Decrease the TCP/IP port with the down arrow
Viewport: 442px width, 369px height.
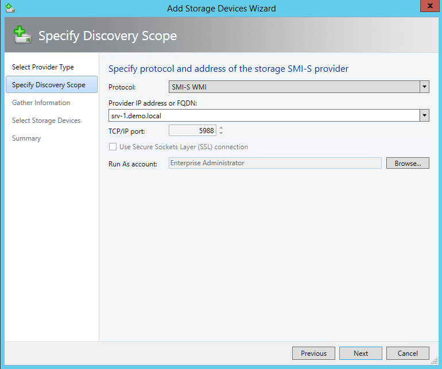pyautogui.click(x=221, y=134)
